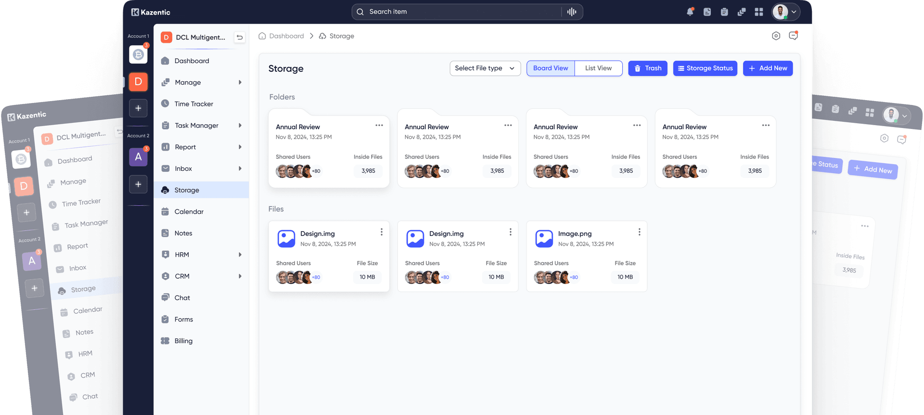Open user profile dropdown chevron
This screenshot has height=415, width=924.
794,12
